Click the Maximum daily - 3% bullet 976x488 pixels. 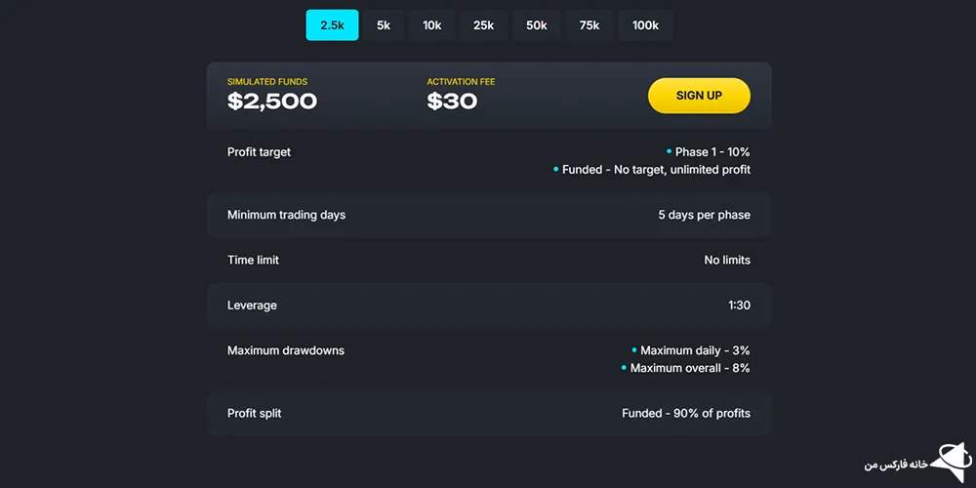(x=691, y=350)
